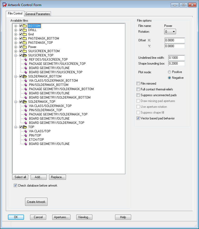Image resolution: width=199 pixels, height=229 pixels.
Task: Click the diamond icon beside PIN/SOLDERMASK_TOP
Action: click(x=26, y=110)
